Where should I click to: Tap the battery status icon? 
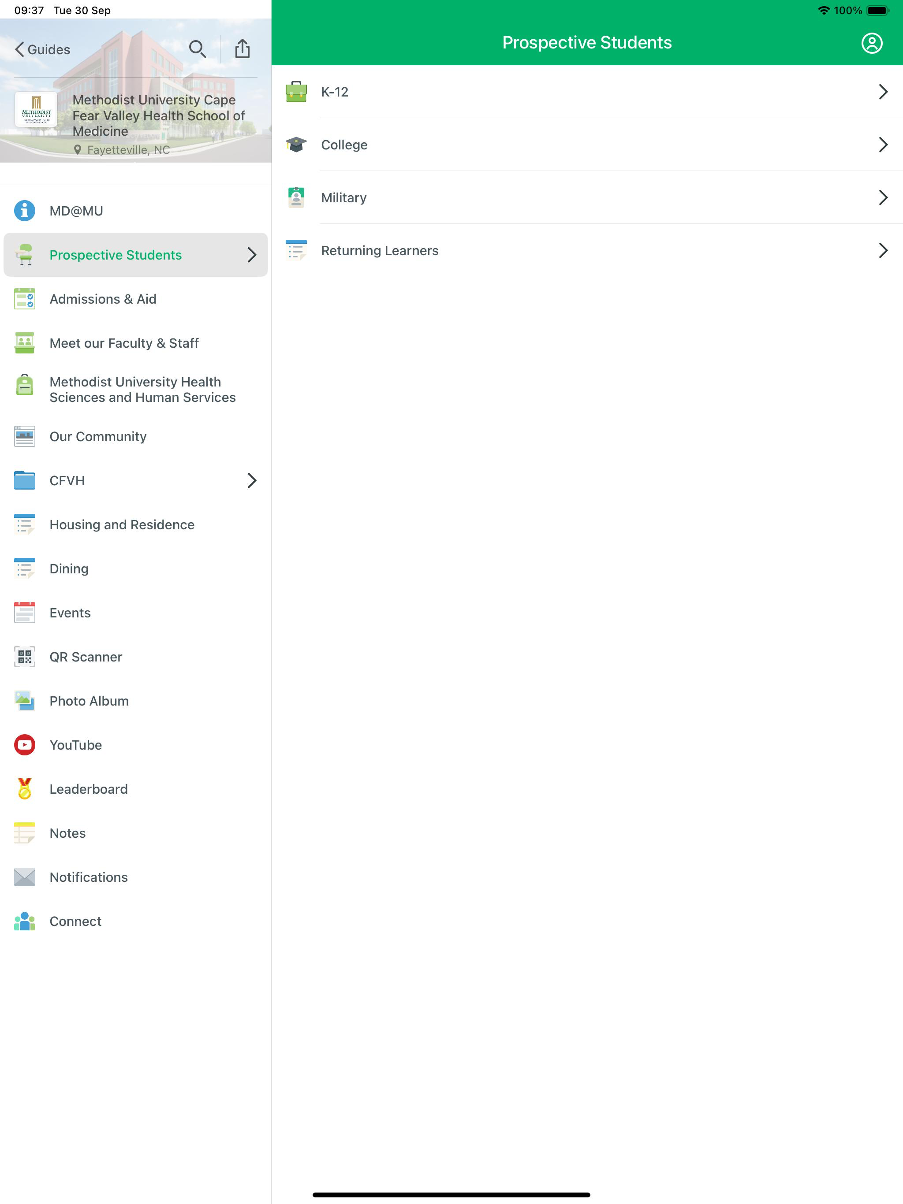click(877, 10)
